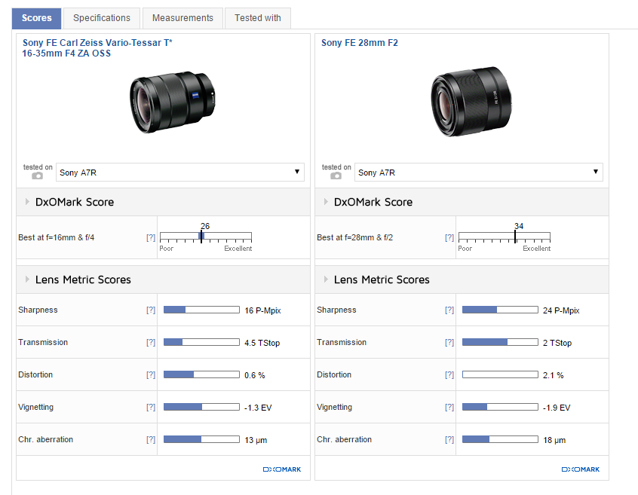
Task: Click DxOMark logo under 16-35mm lens card
Action: pos(282,469)
